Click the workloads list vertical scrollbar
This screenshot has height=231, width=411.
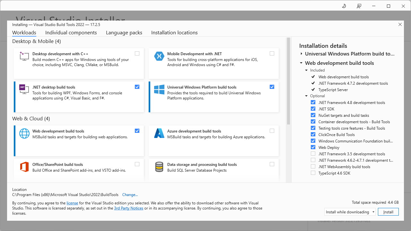pyautogui.click(x=288, y=81)
